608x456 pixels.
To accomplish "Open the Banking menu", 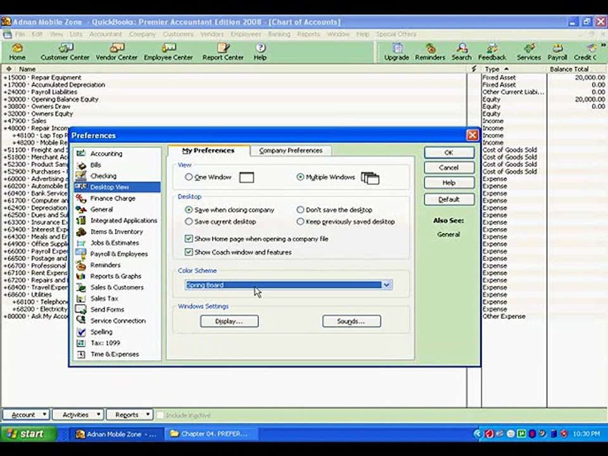I will [279, 34].
